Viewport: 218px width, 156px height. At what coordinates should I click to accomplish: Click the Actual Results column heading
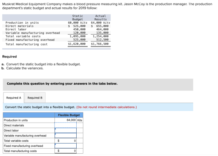click(100, 17)
